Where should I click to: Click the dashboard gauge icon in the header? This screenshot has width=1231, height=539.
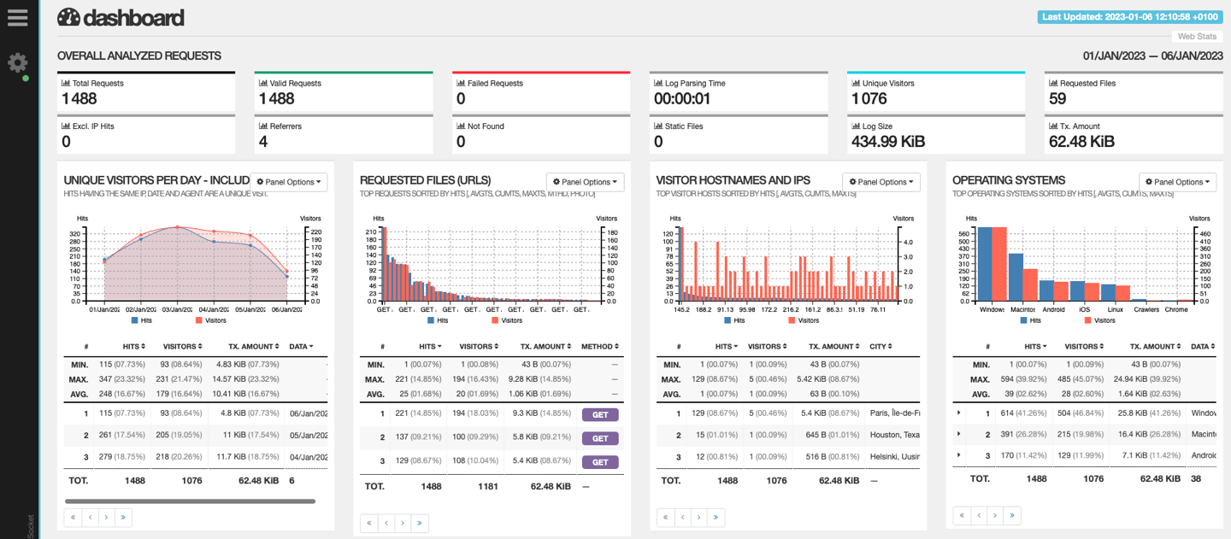pyautogui.click(x=68, y=17)
